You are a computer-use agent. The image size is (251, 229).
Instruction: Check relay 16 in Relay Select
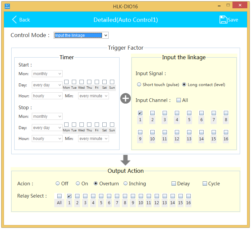tap(188, 196)
